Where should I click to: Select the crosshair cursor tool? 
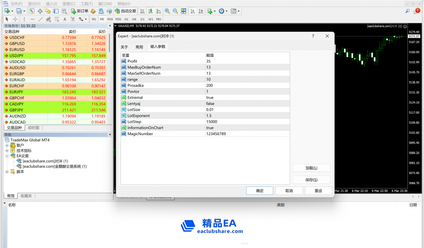15,19
